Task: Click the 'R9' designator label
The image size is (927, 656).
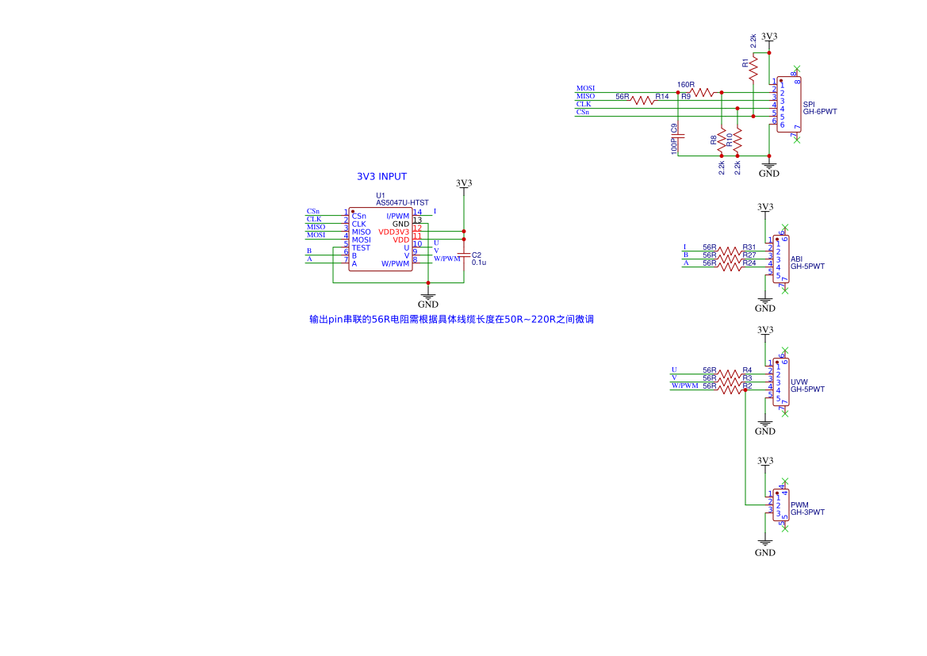Action: (686, 97)
